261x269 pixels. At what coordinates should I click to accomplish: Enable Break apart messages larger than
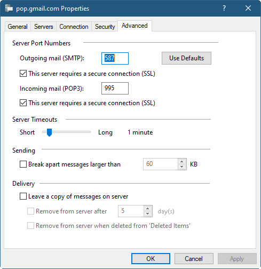point(23,164)
